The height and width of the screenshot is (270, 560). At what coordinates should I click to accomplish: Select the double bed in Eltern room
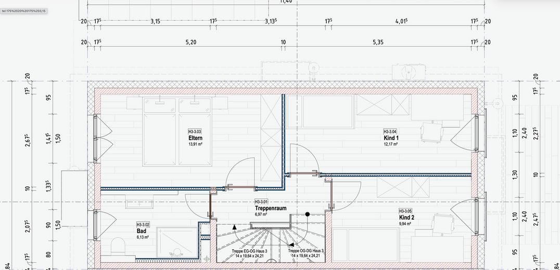click(x=177, y=131)
